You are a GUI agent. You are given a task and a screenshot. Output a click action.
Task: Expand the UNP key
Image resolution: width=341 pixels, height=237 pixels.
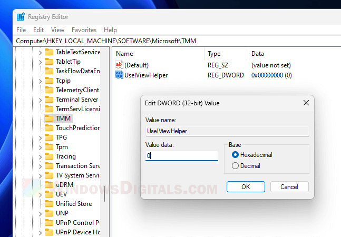pos(40,213)
